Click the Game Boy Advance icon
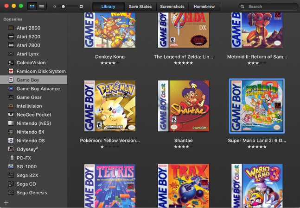This screenshot has width=300, height=208. point(11,89)
